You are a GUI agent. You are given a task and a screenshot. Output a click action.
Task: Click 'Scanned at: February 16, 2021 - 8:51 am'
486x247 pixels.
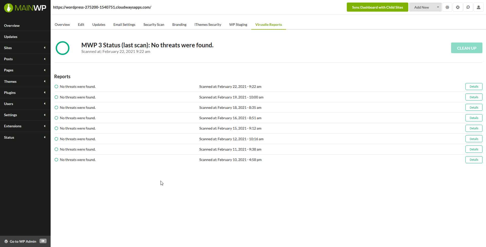pos(230,118)
